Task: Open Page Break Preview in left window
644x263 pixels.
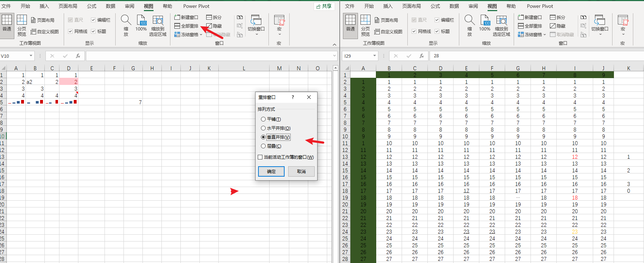Action: (x=22, y=25)
